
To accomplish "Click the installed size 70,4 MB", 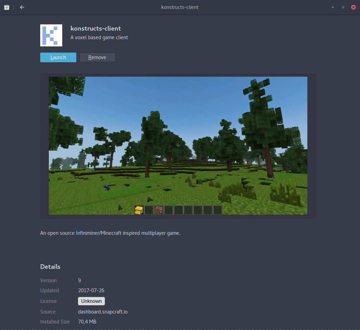I will tap(87, 322).
